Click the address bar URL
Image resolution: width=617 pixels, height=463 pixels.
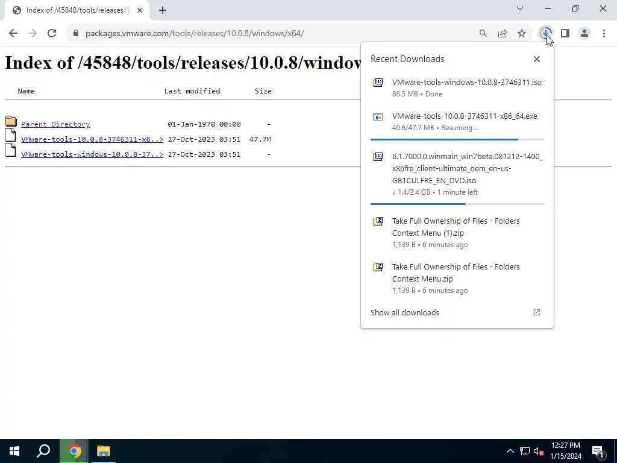pos(195,34)
